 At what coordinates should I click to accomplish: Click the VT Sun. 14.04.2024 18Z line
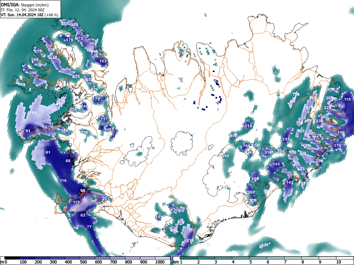point(29,15)
